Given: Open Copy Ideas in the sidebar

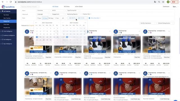Looking at the screenshot, I should click(8, 24).
